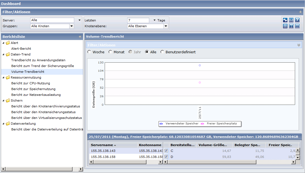305x173 pixels.
Task: Open Bericht über den Virtualisierungsschutzstatus
Action: point(46,118)
